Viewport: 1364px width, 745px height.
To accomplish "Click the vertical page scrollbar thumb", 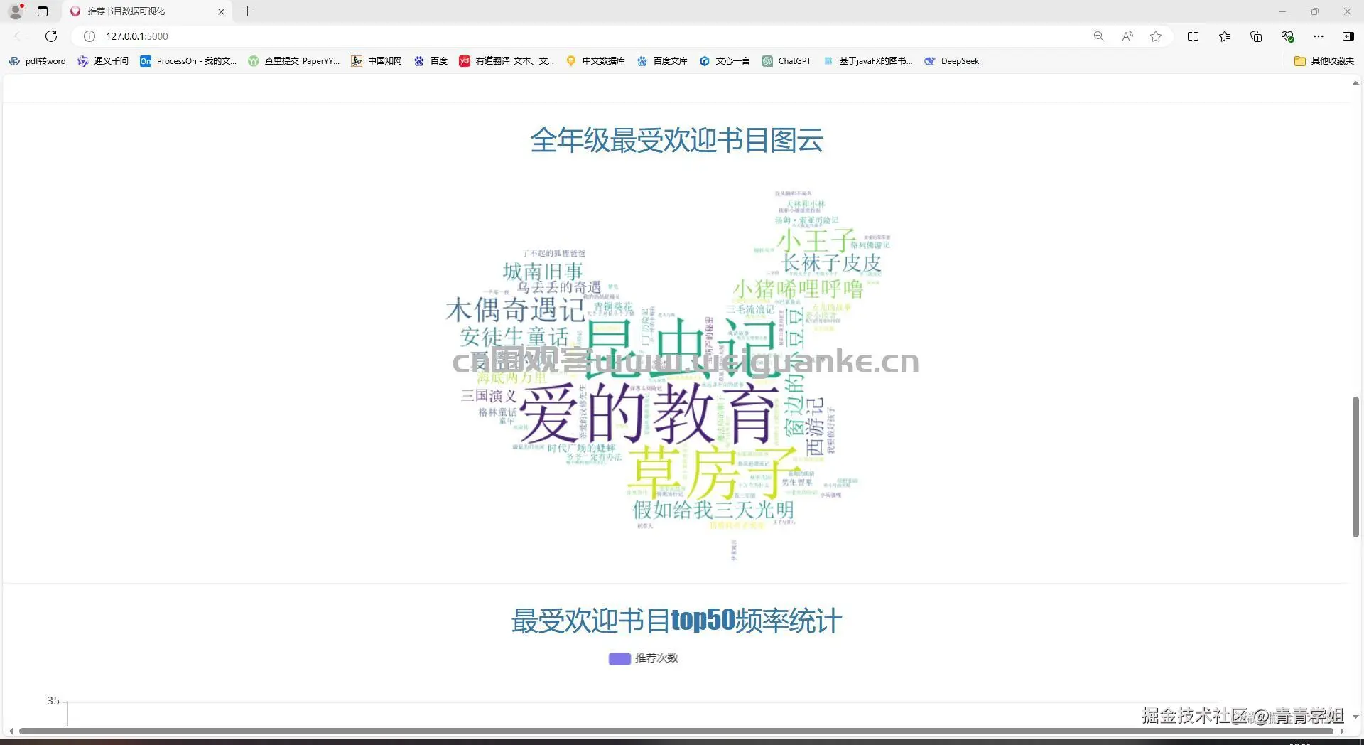I will pyautogui.click(x=1355, y=466).
